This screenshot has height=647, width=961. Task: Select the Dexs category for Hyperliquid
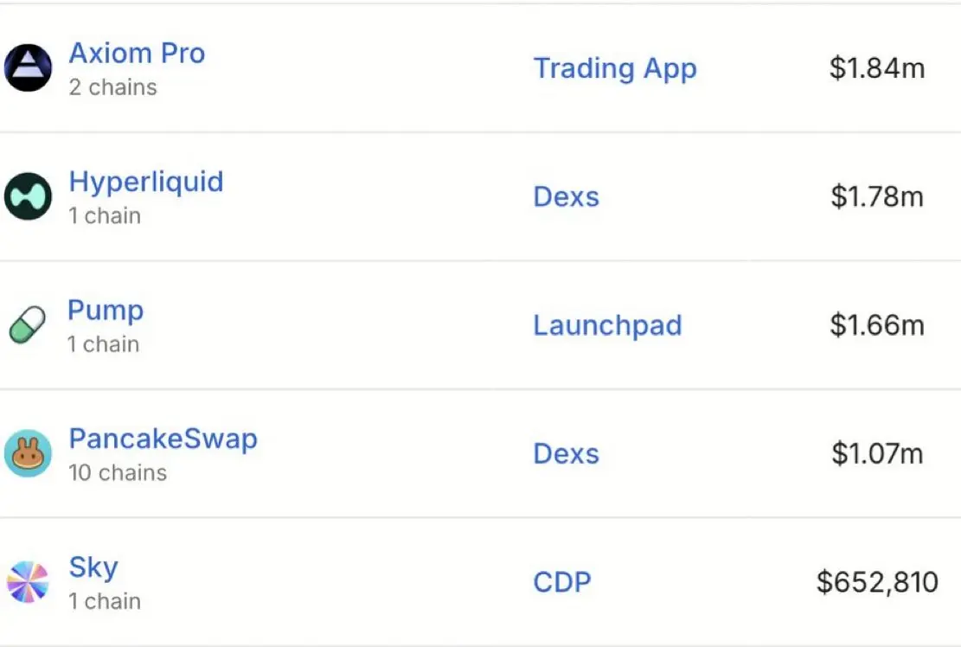566,196
